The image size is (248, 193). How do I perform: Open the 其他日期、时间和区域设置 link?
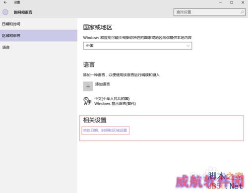click(105, 130)
